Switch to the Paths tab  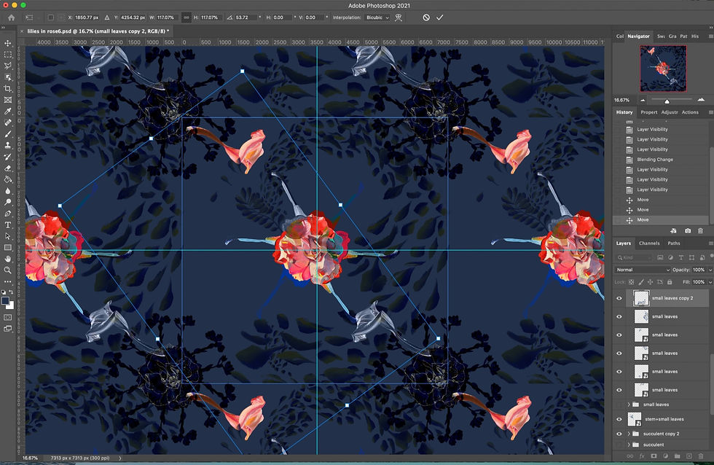pyautogui.click(x=673, y=243)
